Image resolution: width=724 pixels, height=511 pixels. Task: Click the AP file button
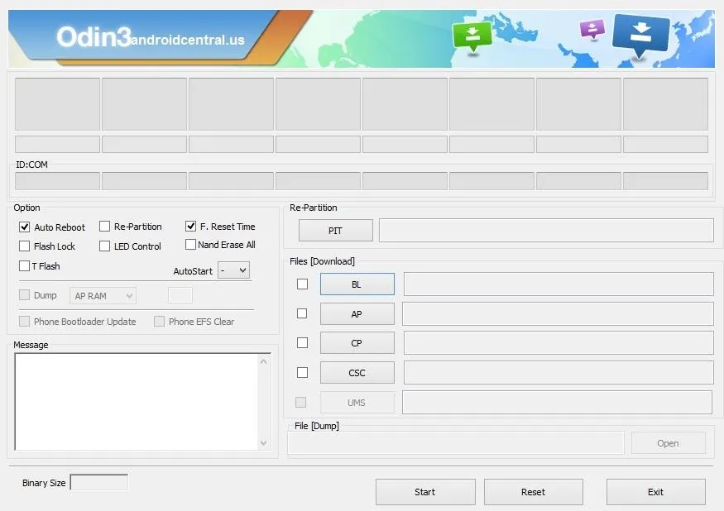357,314
